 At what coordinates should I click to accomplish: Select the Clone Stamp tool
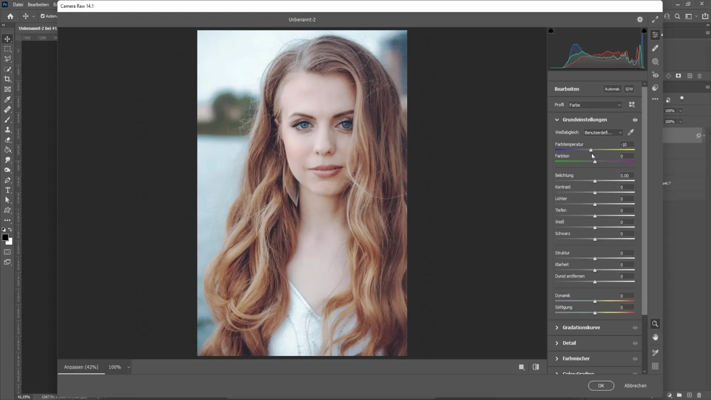7,130
